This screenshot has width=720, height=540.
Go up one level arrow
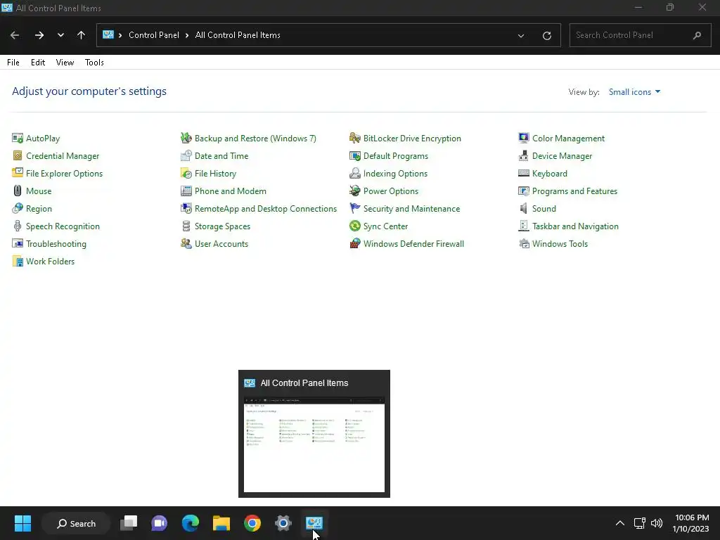[x=82, y=35]
